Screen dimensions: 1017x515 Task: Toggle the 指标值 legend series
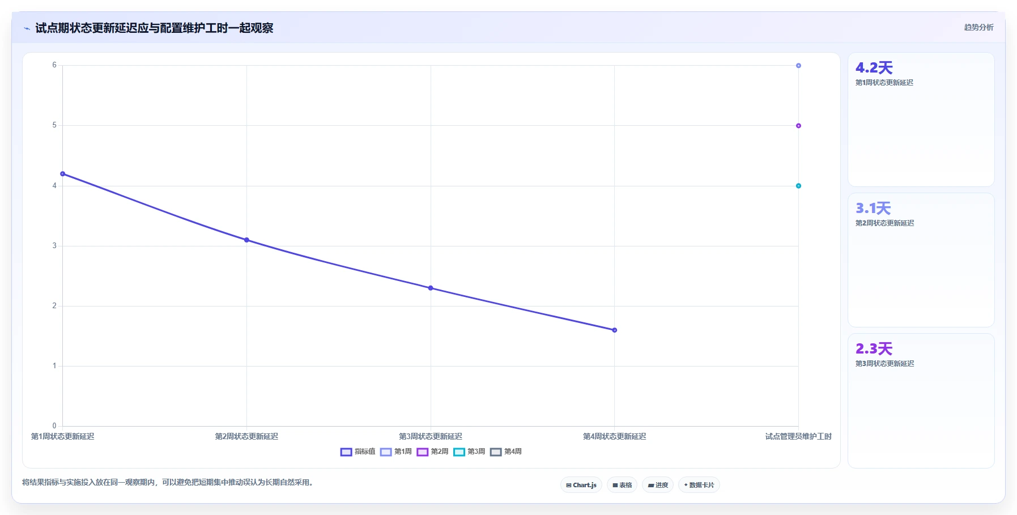[358, 452]
